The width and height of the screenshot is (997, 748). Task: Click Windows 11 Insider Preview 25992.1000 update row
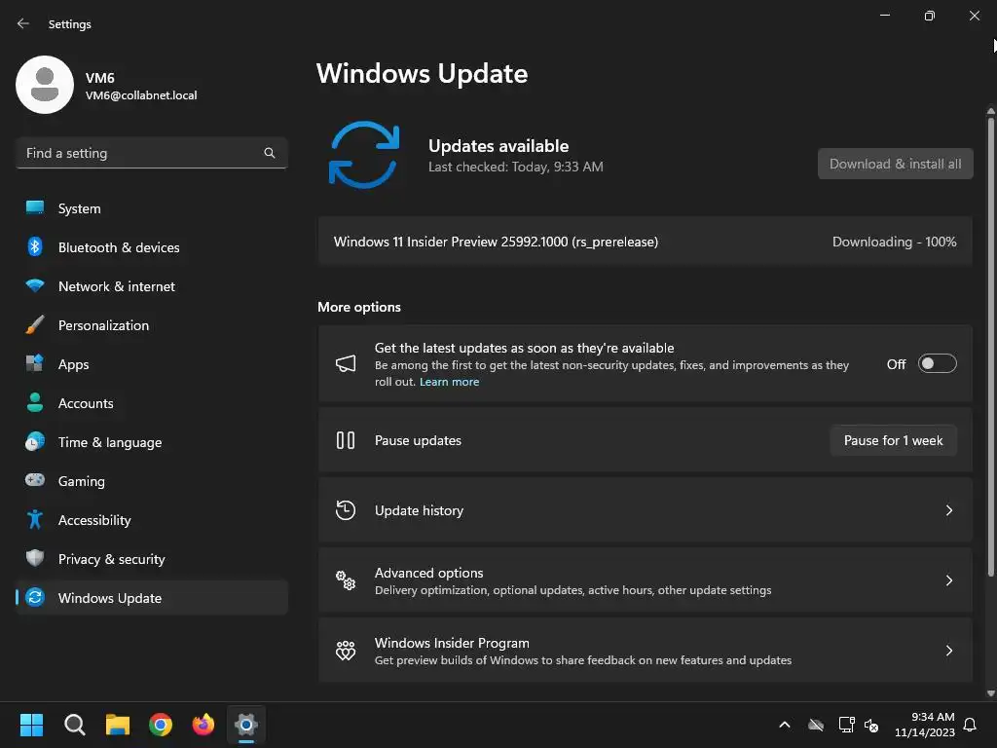pos(646,242)
